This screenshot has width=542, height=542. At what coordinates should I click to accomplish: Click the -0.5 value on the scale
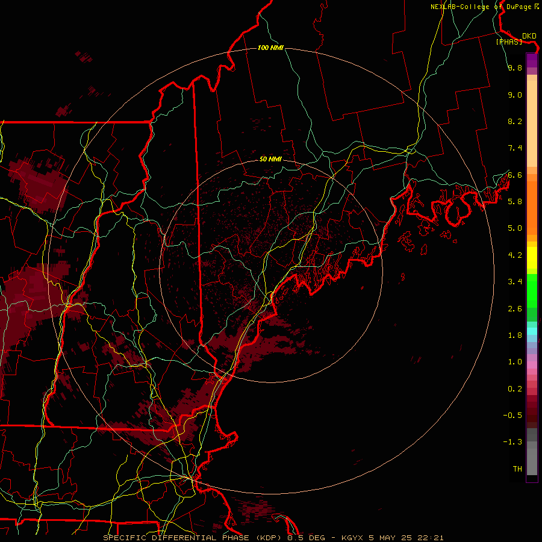(x=512, y=416)
